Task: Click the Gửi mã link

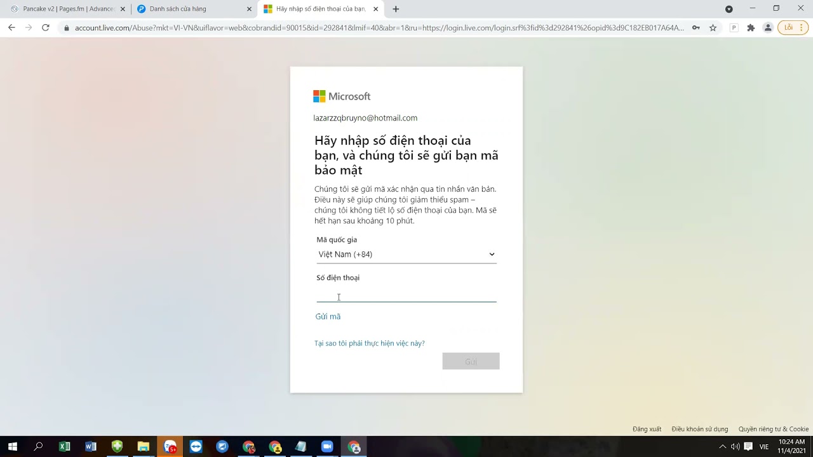Action: (328, 316)
